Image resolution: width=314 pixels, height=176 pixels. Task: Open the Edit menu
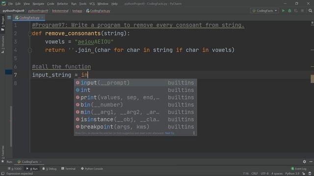tap(18, 4)
